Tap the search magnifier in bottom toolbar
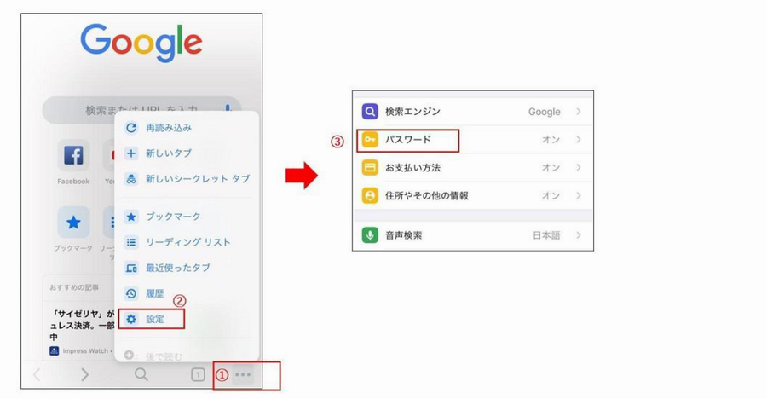 [x=141, y=374]
